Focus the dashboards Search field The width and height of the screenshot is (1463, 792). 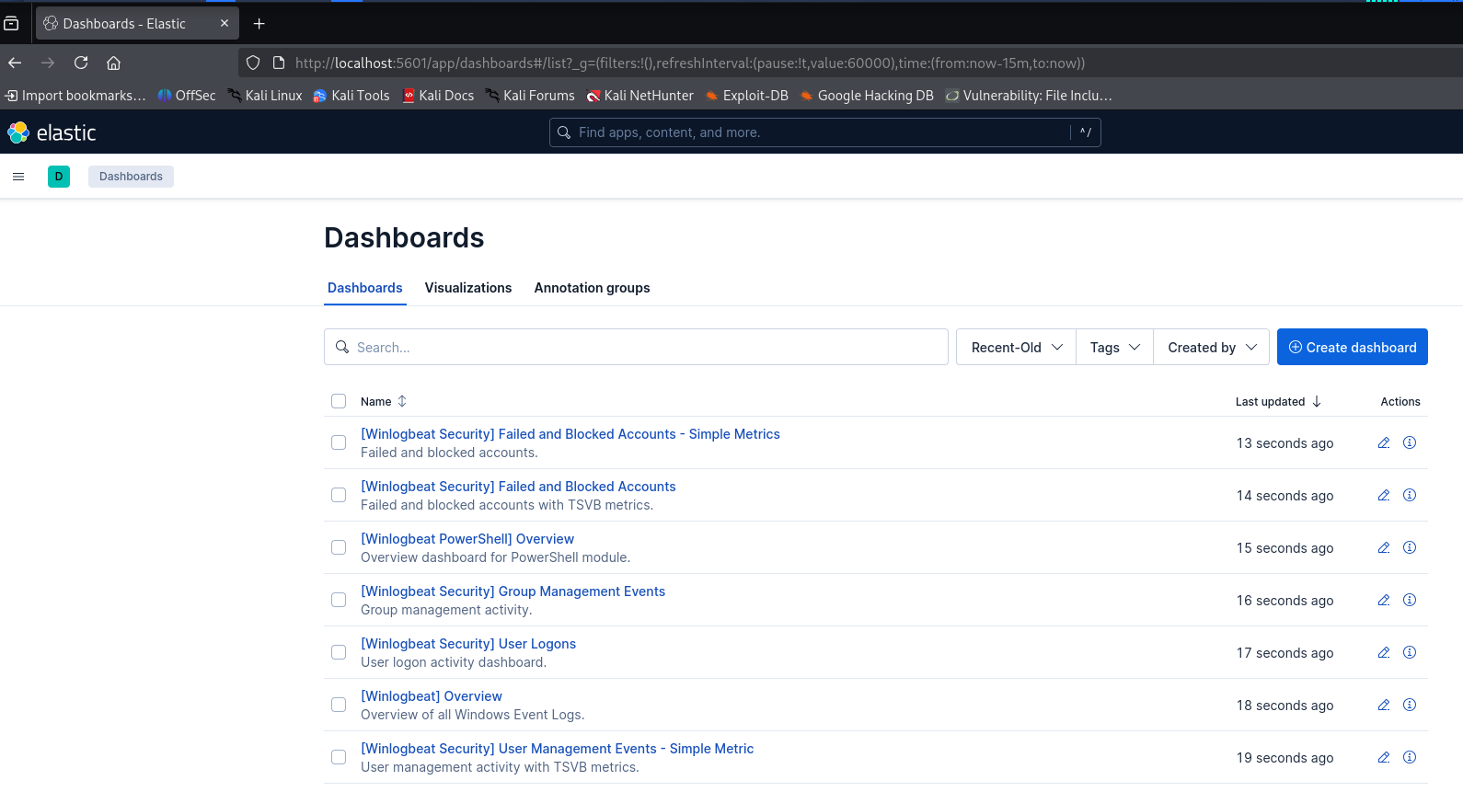click(636, 347)
